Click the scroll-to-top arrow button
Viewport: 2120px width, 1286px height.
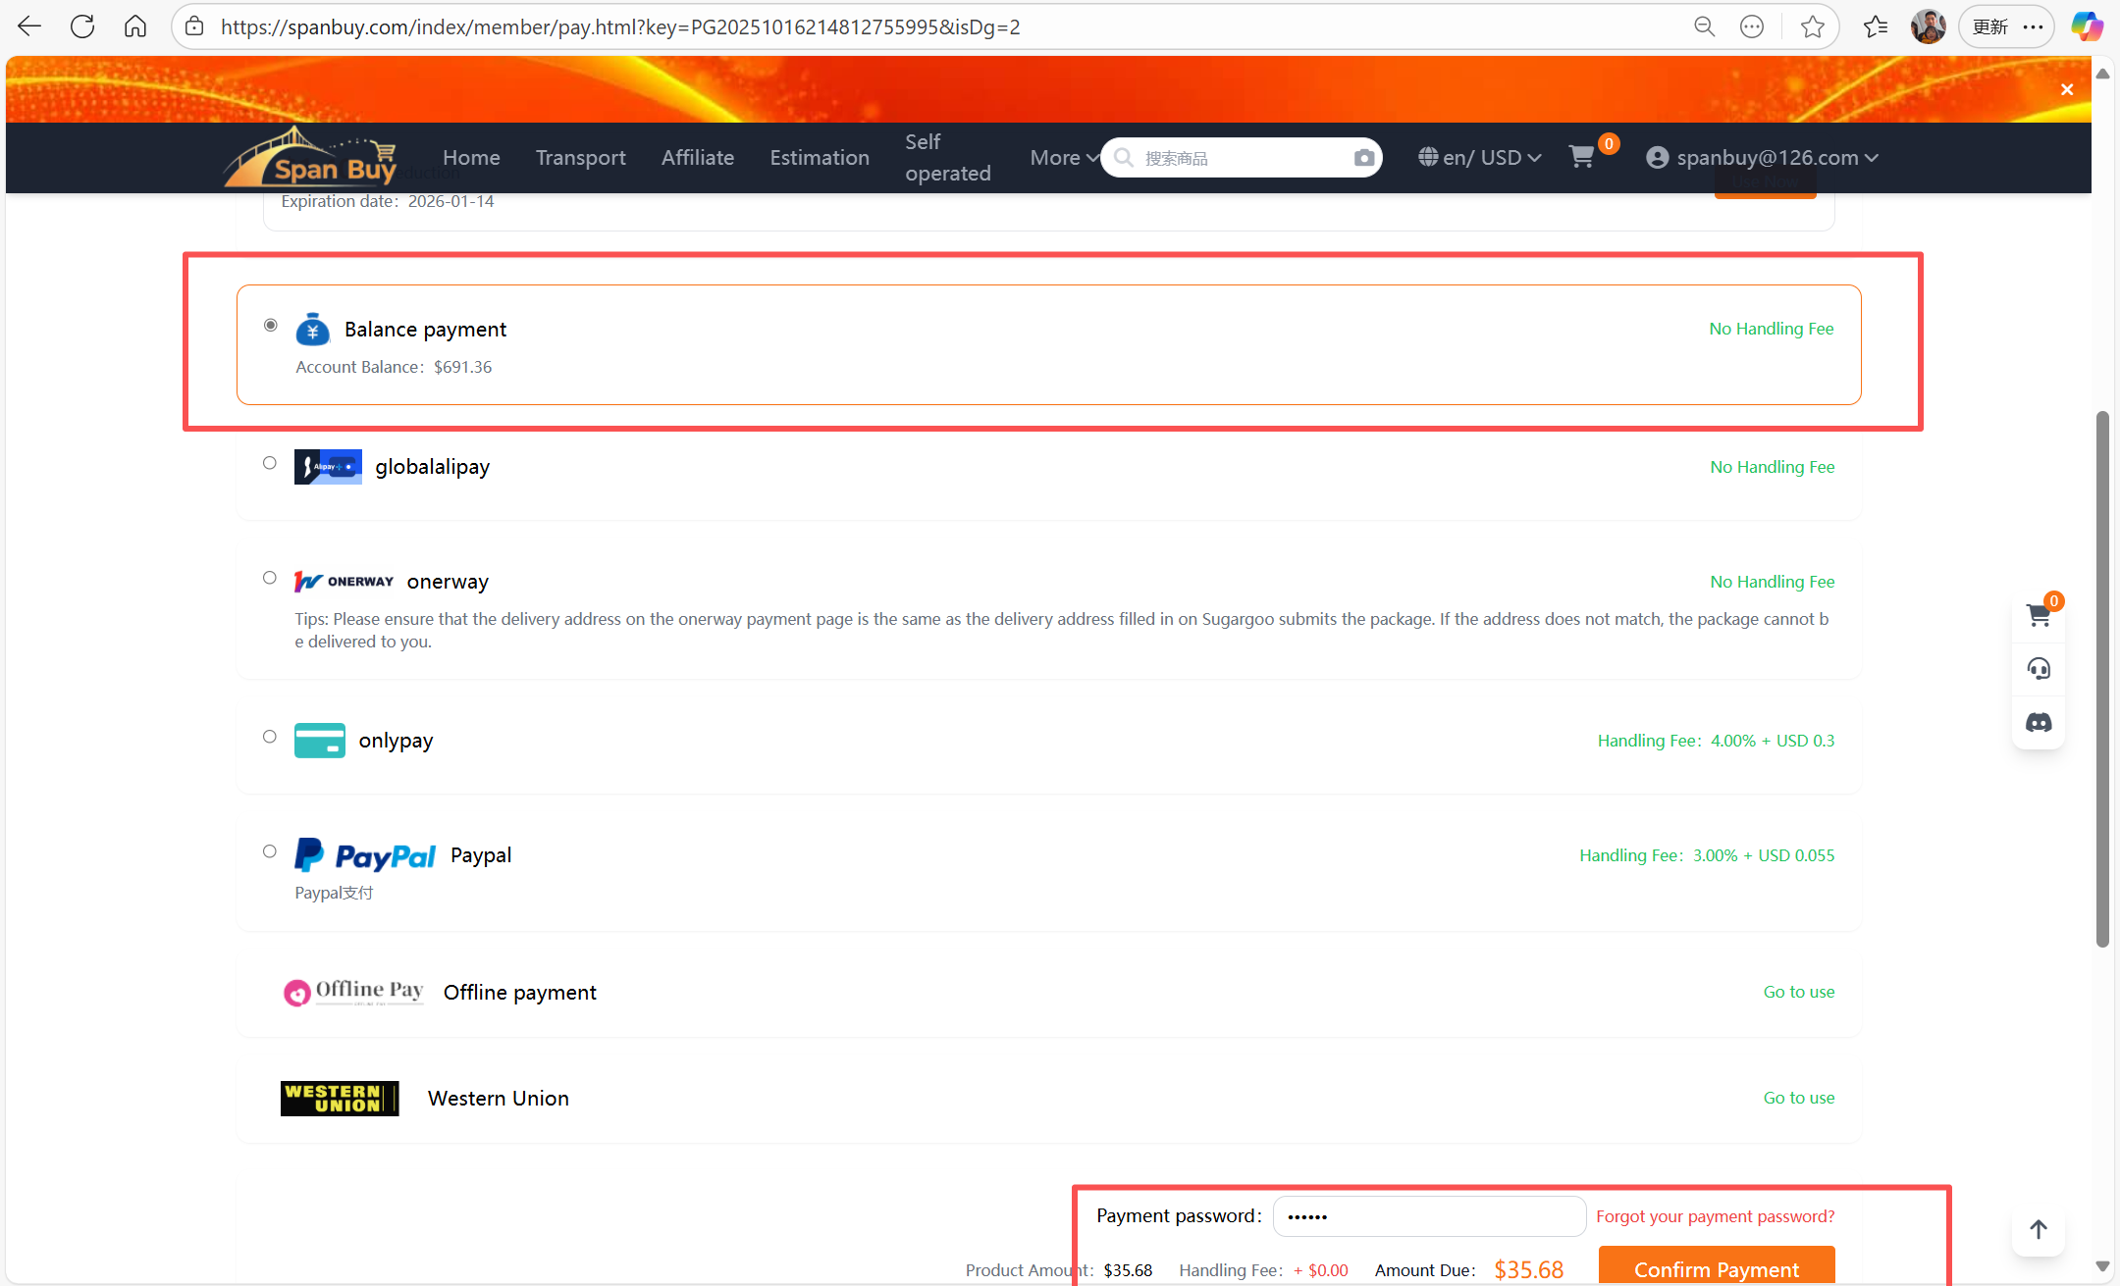pyautogui.click(x=2039, y=1229)
